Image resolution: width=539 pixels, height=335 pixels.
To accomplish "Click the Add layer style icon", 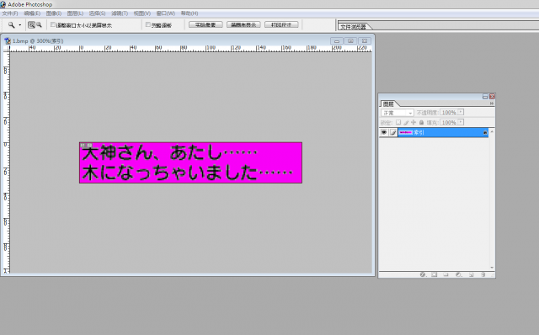I will pos(423,274).
